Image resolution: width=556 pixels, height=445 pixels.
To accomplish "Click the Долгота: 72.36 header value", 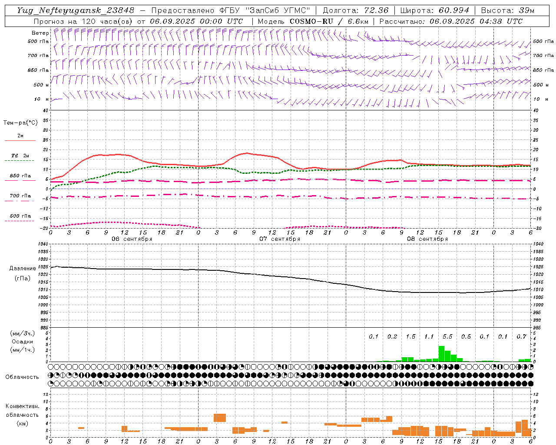I will coord(355,10).
